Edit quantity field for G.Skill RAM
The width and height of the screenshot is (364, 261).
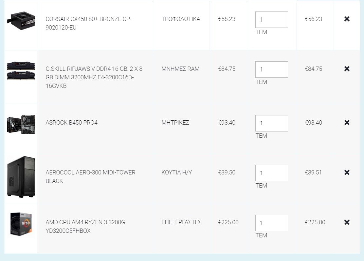(x=272, y=70)
